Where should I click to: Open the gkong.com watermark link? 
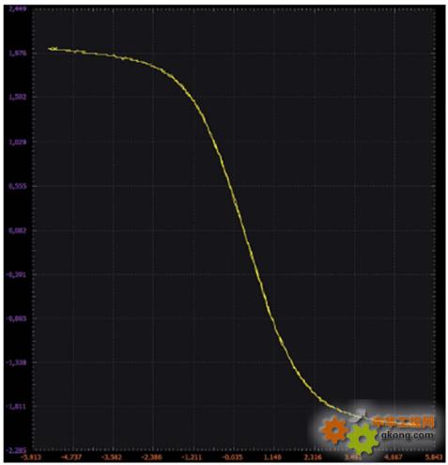pyautogui.click(x=407, y=435)
